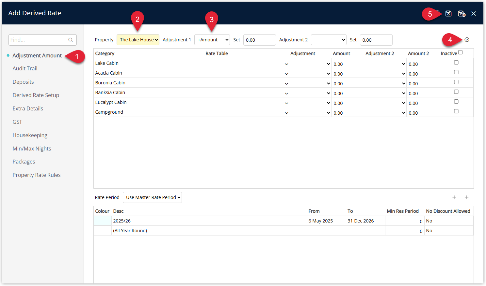
Task: Click the last plus icon beside Rate Period
Action: click(x=467, y=197)
